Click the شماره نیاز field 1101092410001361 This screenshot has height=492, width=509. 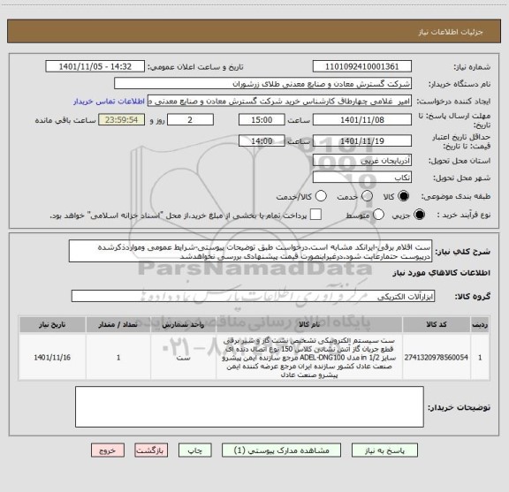click(362, 66)
